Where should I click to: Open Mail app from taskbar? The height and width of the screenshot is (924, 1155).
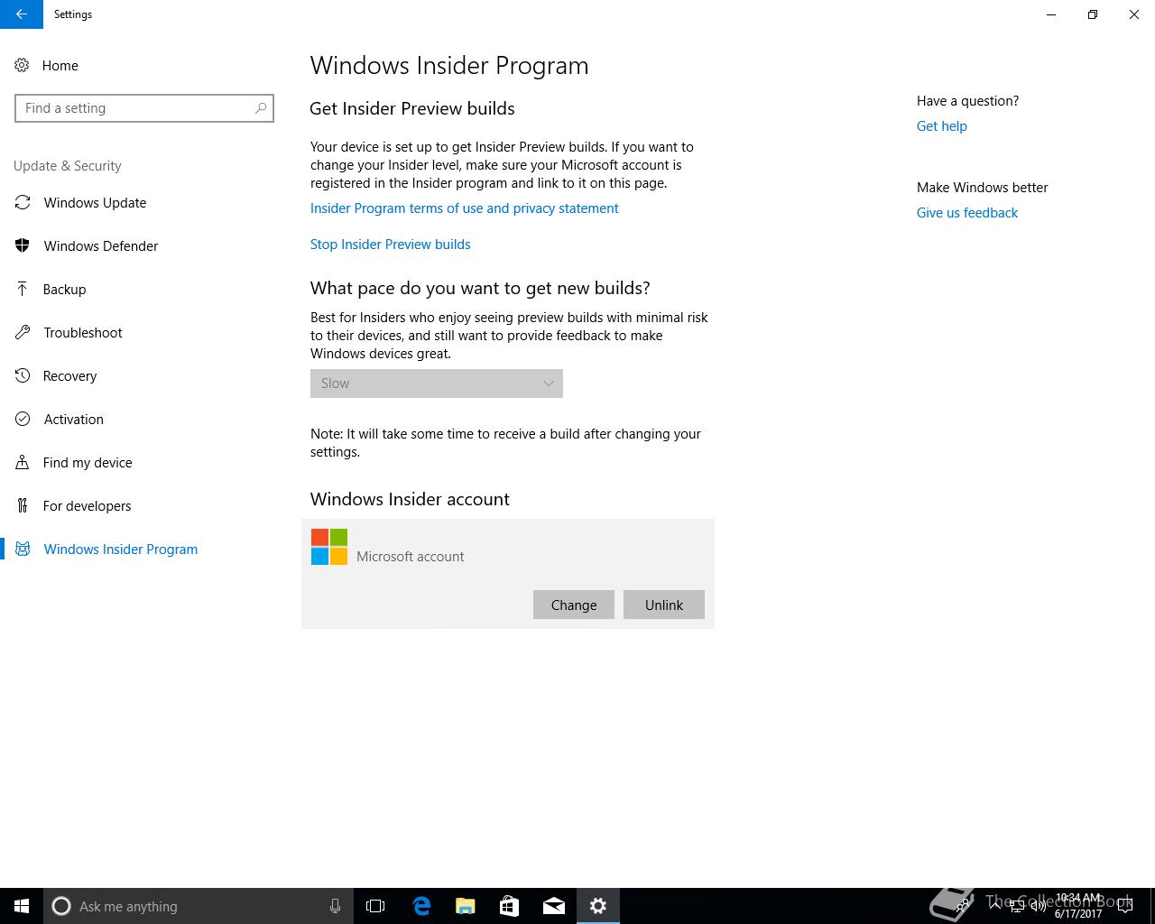coord(554,906)
